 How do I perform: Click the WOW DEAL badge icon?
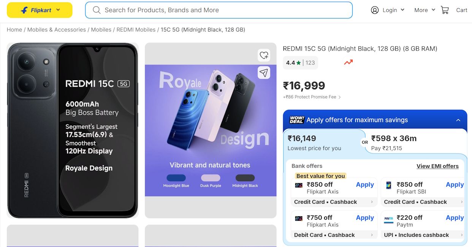click(x=296, y=120)
